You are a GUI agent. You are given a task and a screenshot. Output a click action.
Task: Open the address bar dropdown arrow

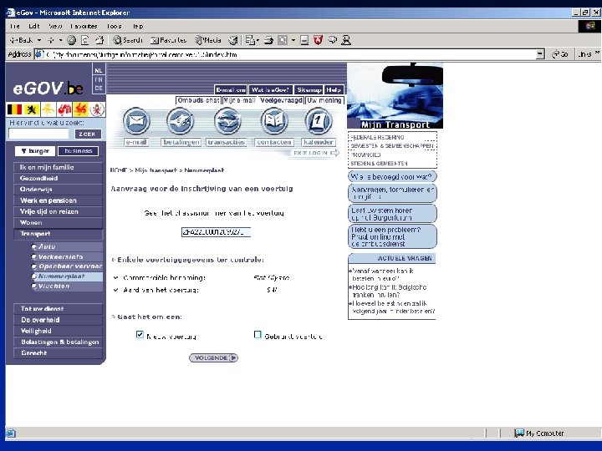540,54
